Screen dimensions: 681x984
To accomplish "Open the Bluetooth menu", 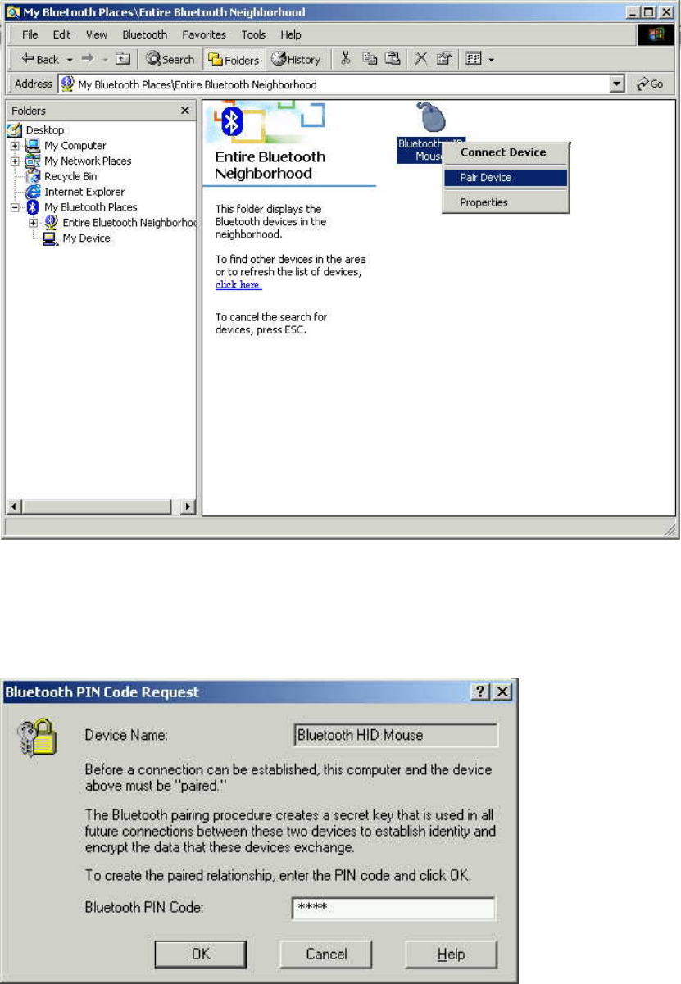I will tap(144, 34).
